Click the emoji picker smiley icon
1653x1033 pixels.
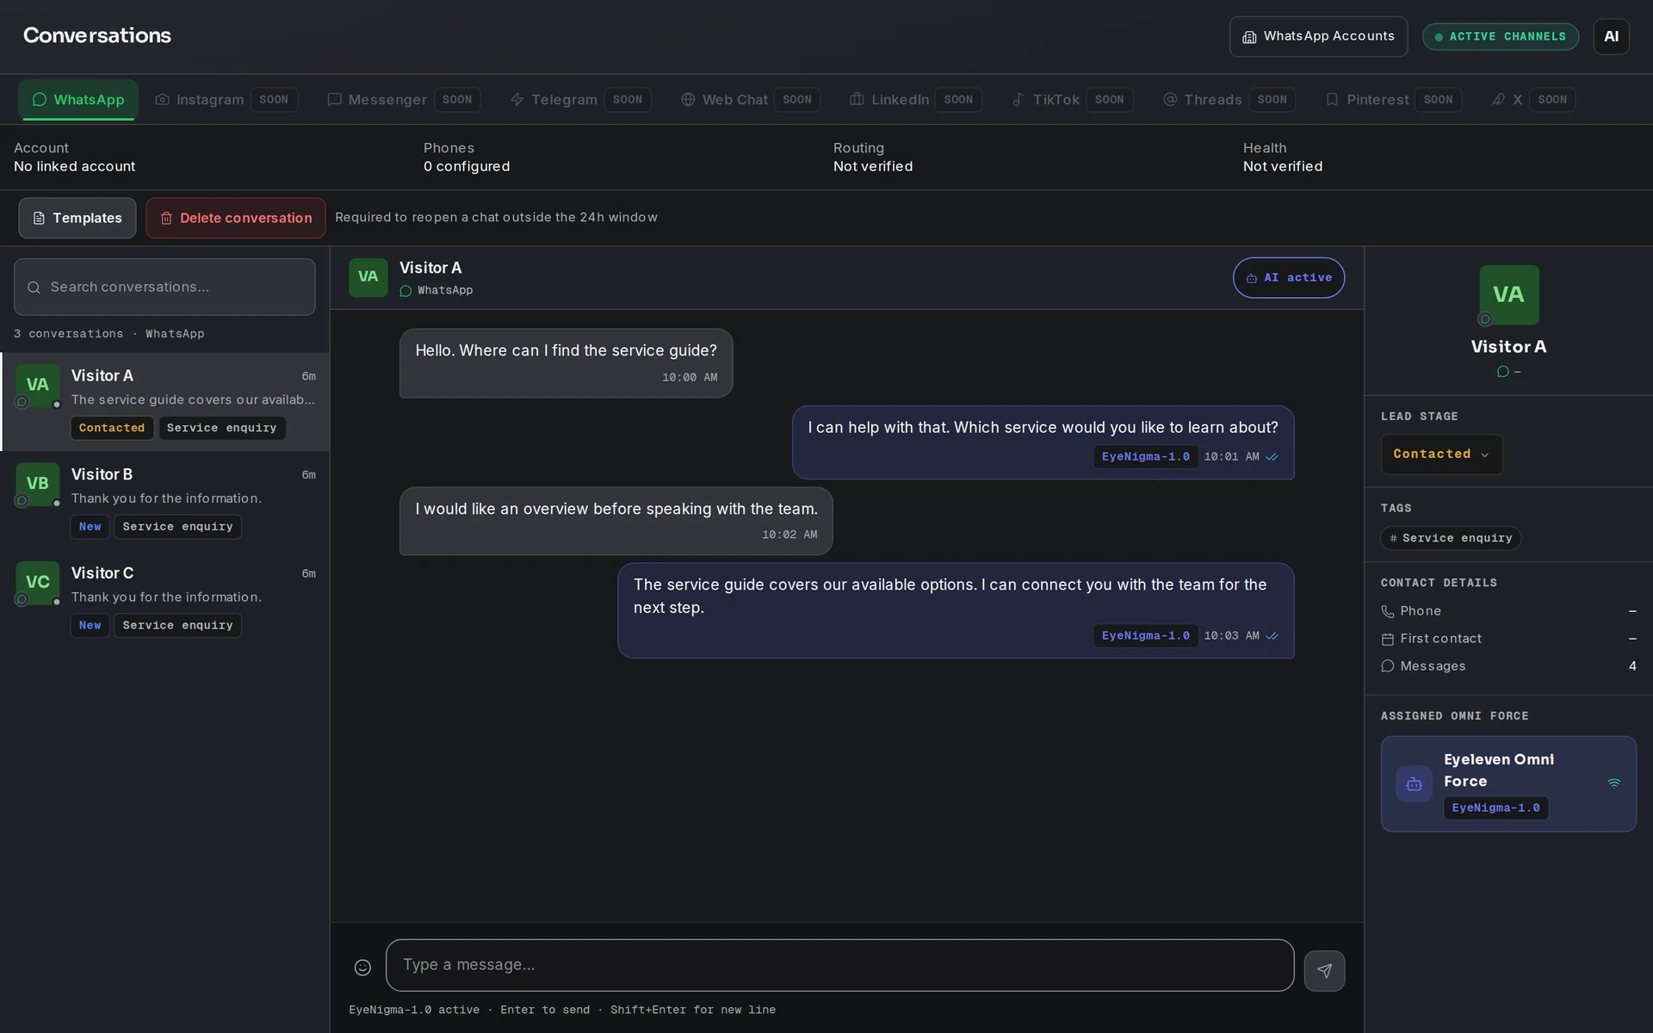(362, 968)
